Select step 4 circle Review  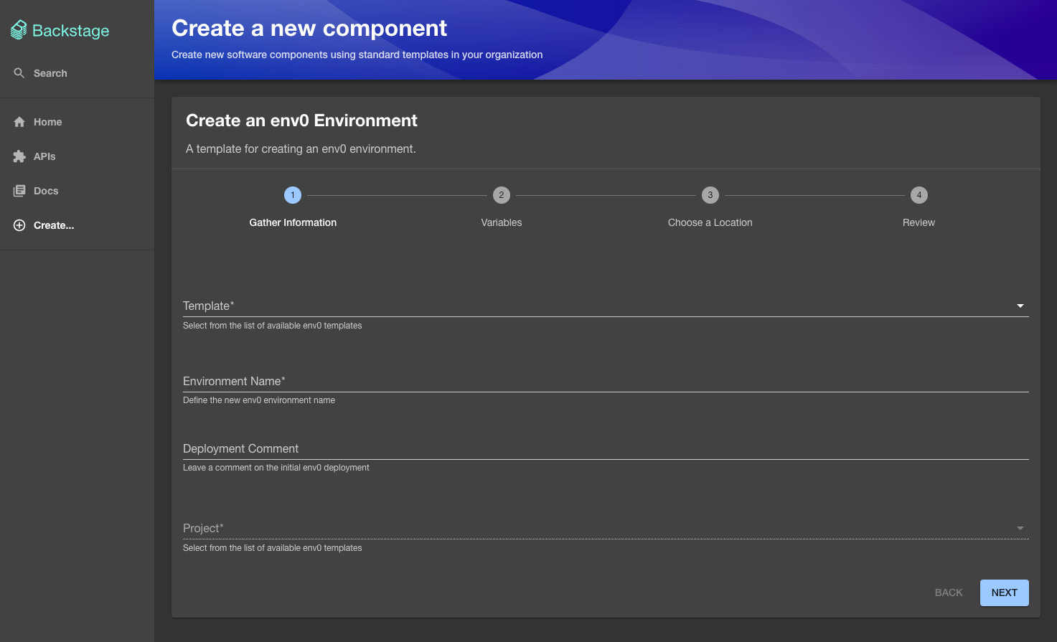pyautogui.click(x=919, y=195)
